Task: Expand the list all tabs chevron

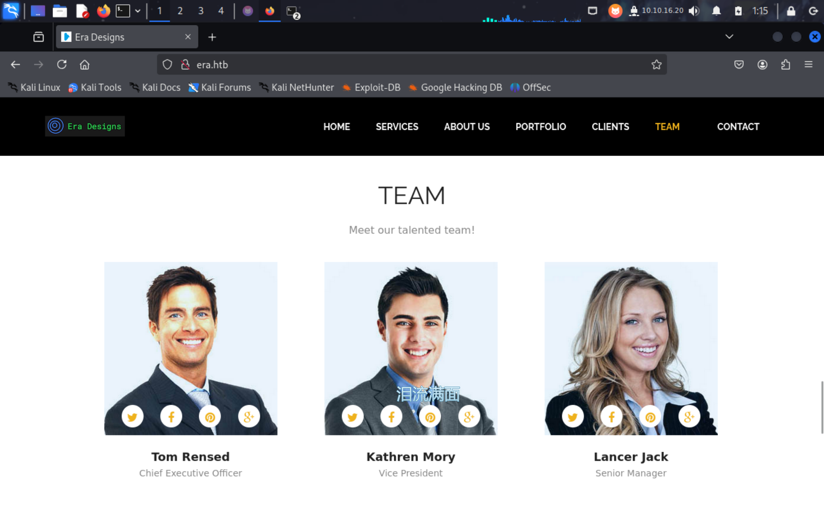Action: tap(729, 37)
